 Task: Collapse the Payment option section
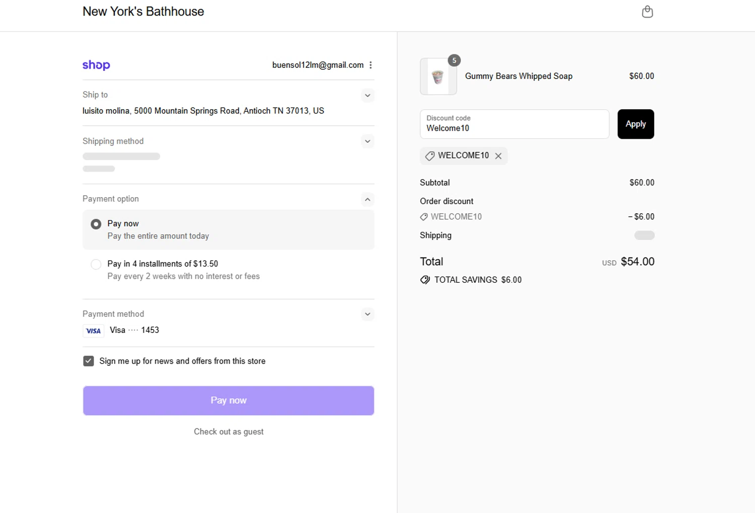pos(367,200)
